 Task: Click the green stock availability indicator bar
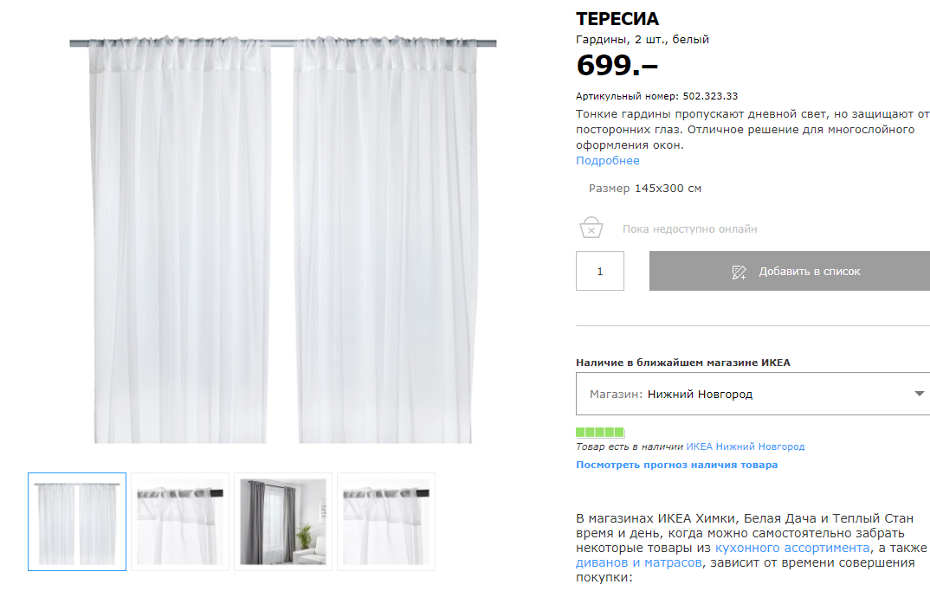(x=599, y=432)
